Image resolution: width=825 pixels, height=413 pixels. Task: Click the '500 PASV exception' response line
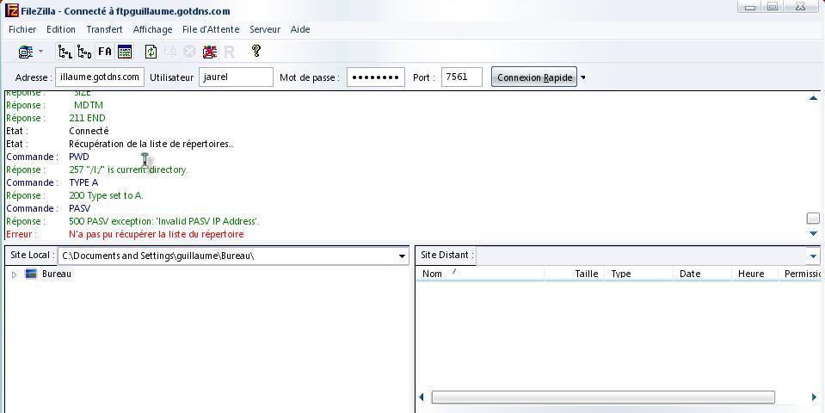[164, 221]
